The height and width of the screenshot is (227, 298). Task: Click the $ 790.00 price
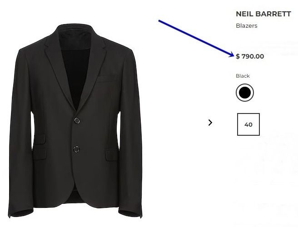click(250, 56)
